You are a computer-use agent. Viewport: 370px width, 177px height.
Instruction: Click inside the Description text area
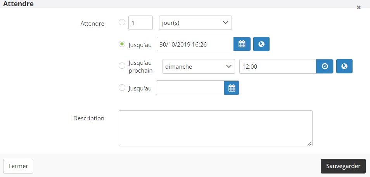pyautogui.click(x=215, y=128)
